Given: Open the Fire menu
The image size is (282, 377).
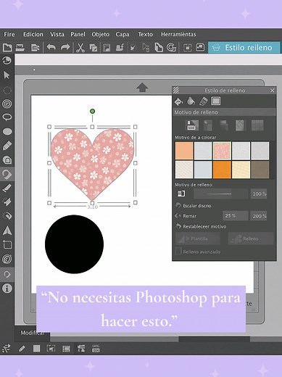Looking at the screenshot, I should tap(9, 34).
